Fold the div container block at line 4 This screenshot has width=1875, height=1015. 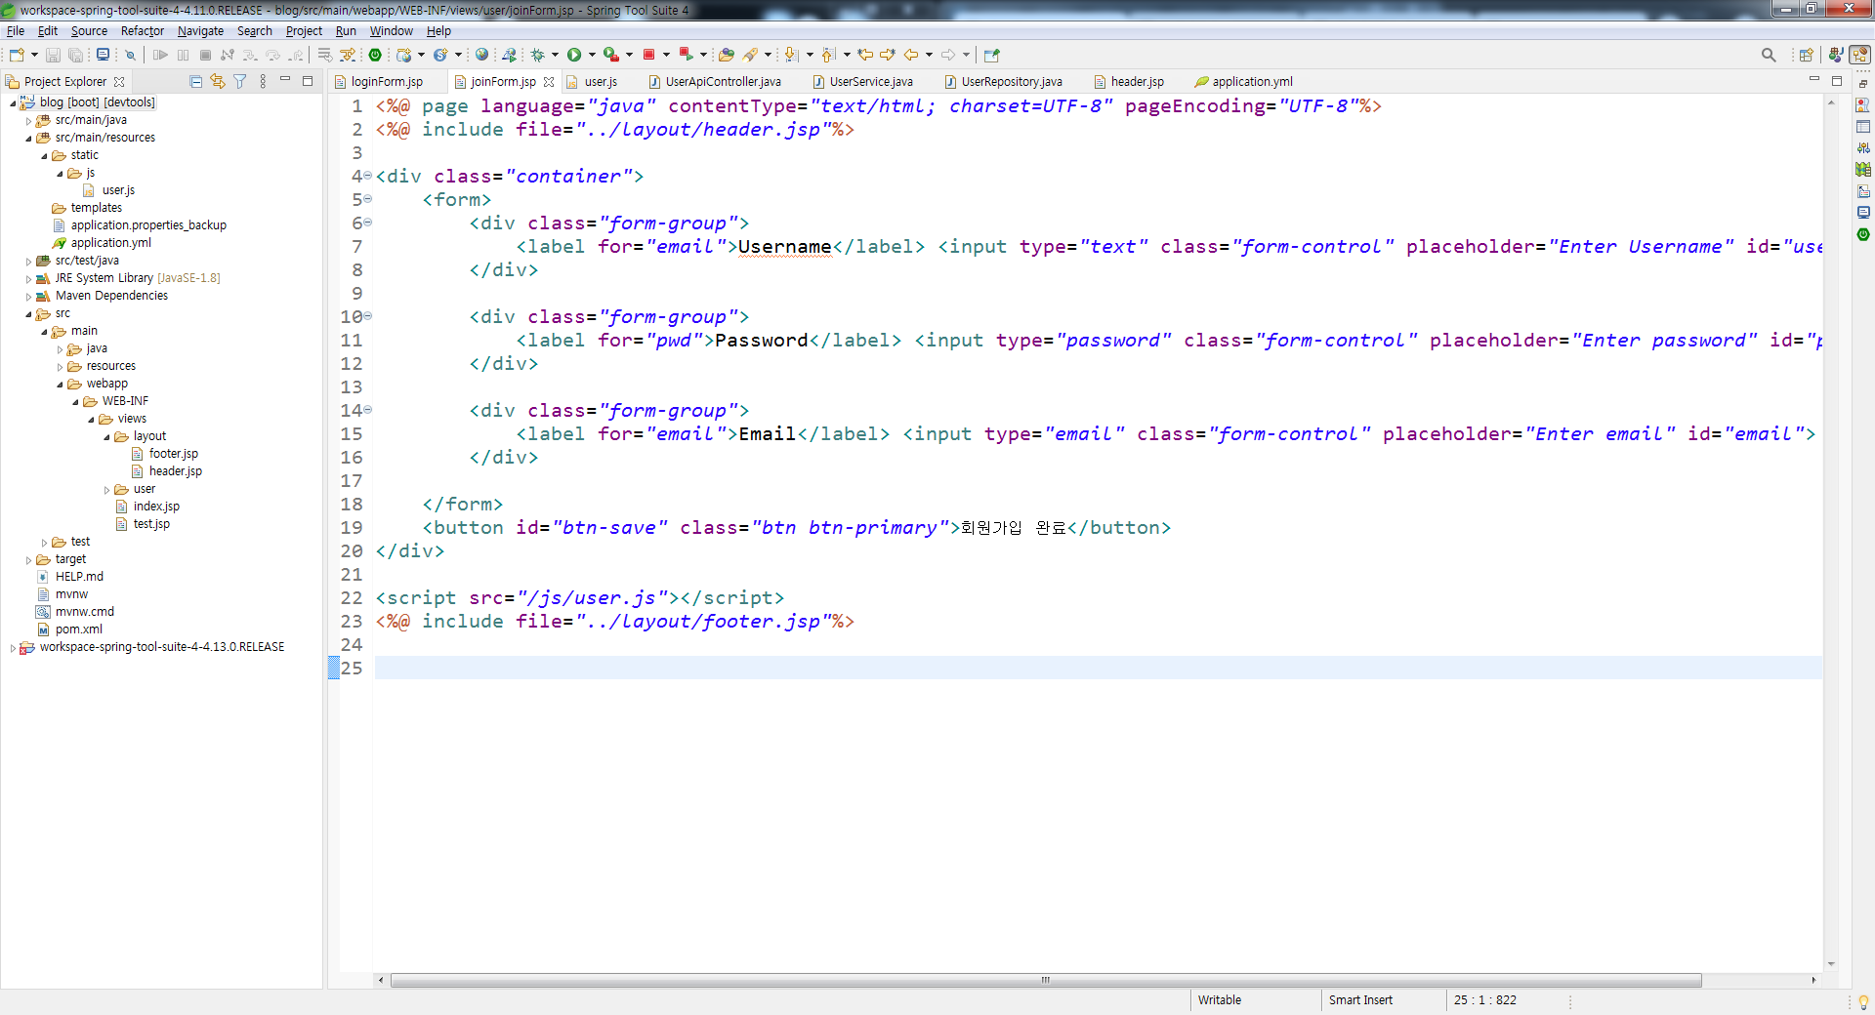click(368, 176)
